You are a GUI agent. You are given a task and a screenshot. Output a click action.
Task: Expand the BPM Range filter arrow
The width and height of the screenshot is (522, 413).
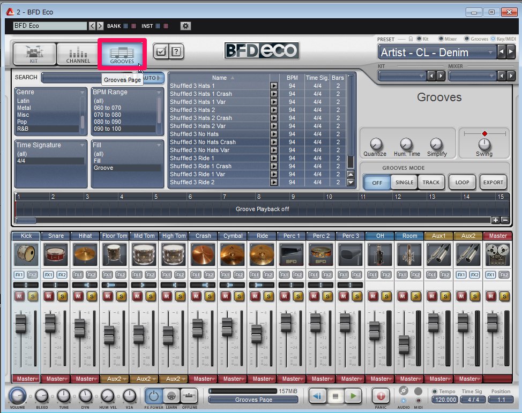(159, 93)
